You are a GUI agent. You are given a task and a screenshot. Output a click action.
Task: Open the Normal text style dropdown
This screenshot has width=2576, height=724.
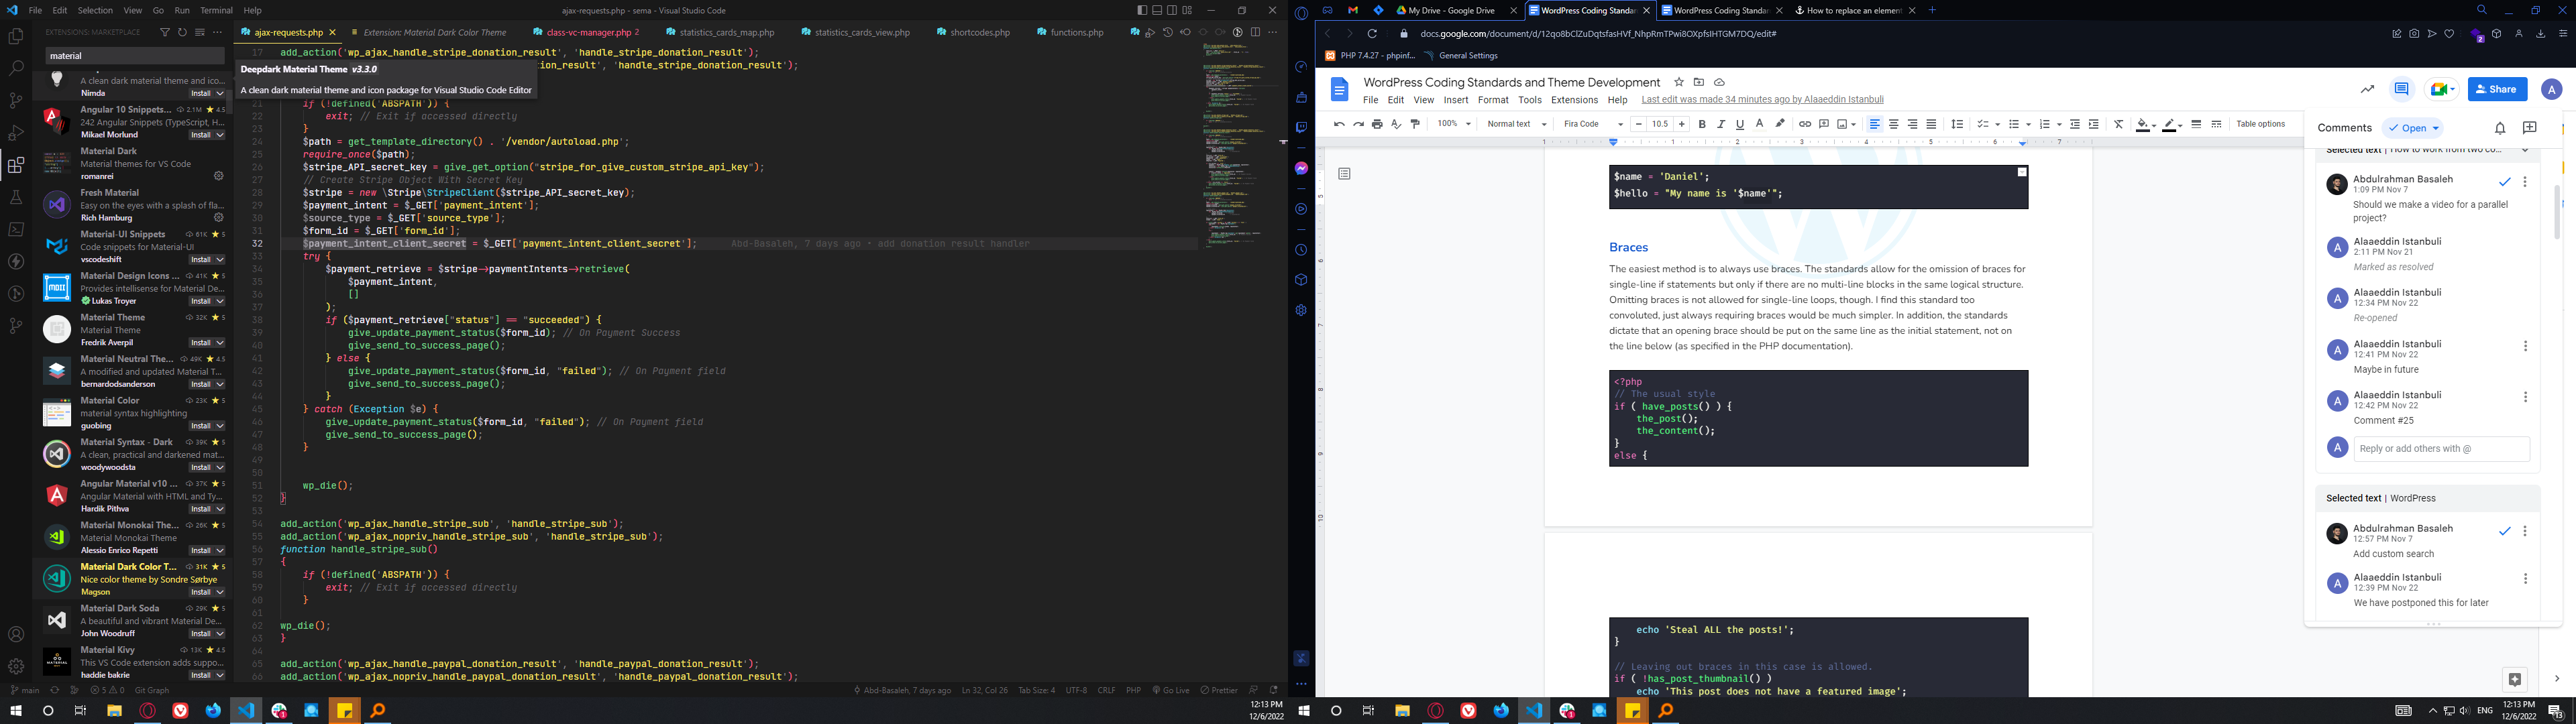(x=1517, y=124)
